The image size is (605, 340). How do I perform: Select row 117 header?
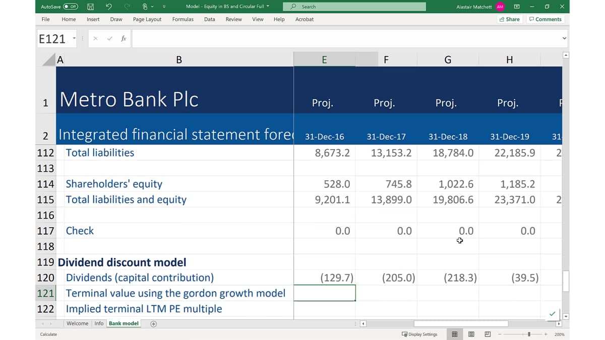45,231
